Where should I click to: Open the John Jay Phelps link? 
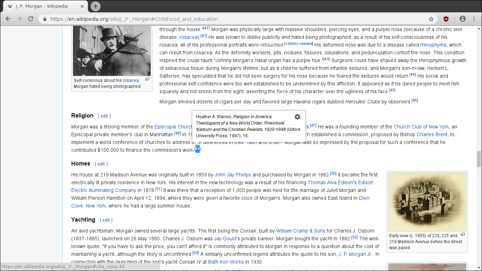tap(233, 175)
